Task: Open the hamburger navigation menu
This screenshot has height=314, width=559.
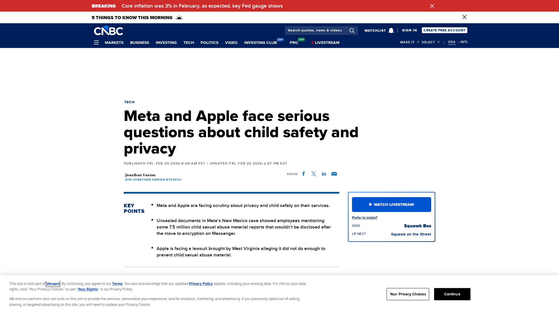Action: click(x=96, y=43)
